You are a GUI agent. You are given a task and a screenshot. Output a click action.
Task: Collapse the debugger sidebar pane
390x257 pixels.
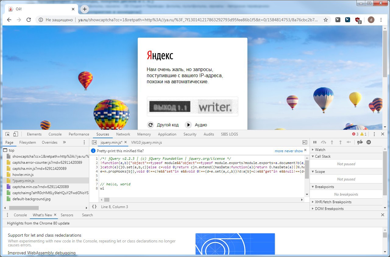305,142
